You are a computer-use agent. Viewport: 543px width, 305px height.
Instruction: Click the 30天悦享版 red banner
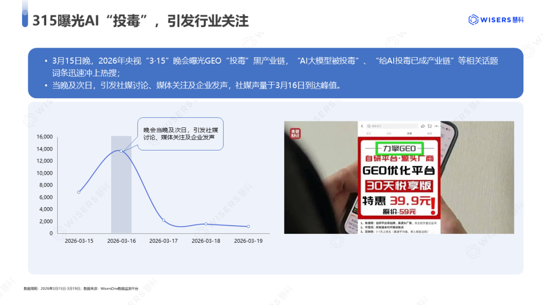pos(399,185)
